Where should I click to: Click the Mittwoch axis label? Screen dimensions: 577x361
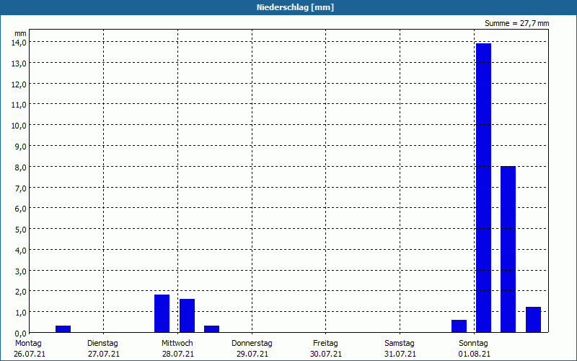[177, 344]
